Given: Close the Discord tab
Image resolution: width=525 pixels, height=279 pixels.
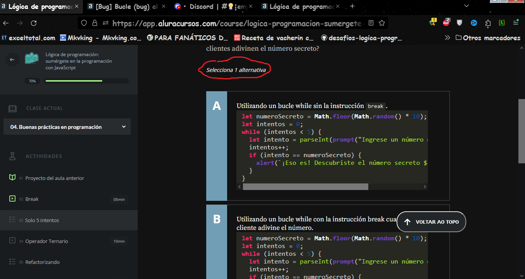Looking at the screenshot, I should coord(251,6).
